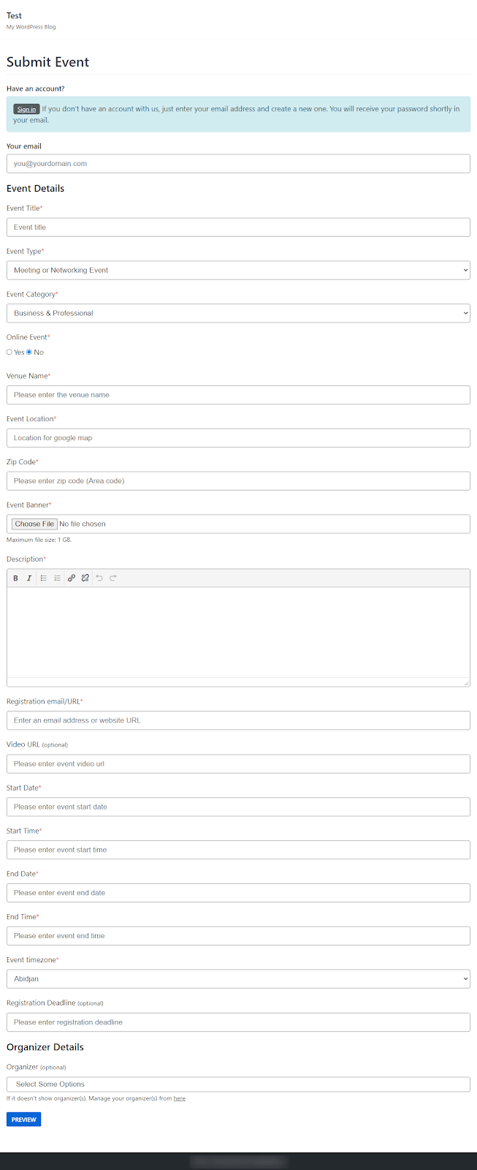
Task: Choose File for Event Banner
Action: pyautogui.click(x=34, y=524)
